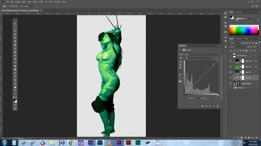The width and height of the screenshot is (261, 146).
Task: Select the Healing Brush tool
Action: click(x=15, y=45)
